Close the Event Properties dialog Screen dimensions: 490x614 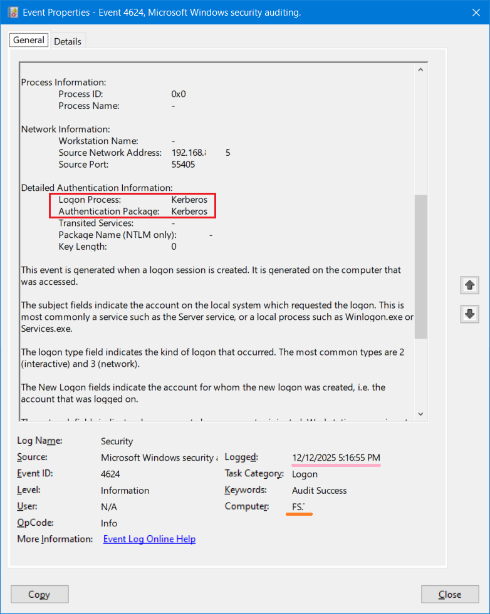click(x=476, y=13)
